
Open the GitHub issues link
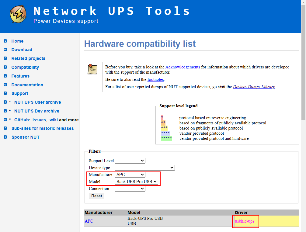click(39, 119)
